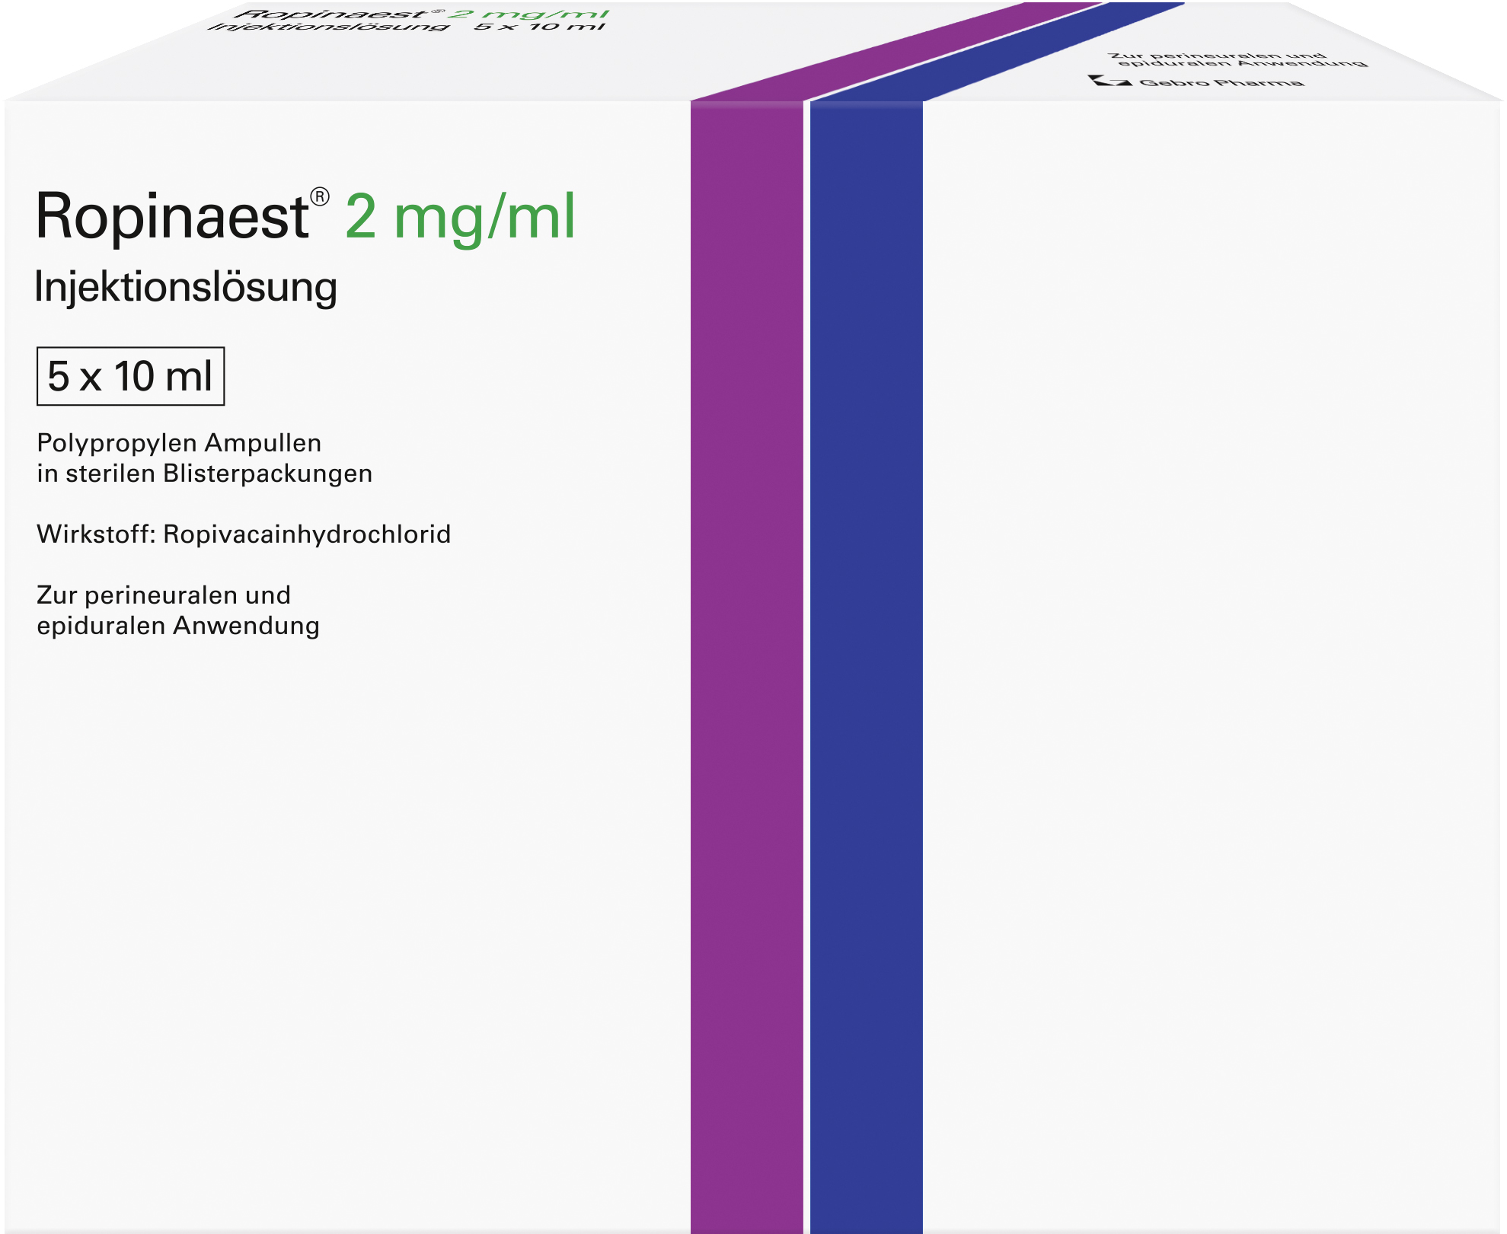
Task: Click the registered trademark symbol after Ropinaest
Action: click(320, 197)
